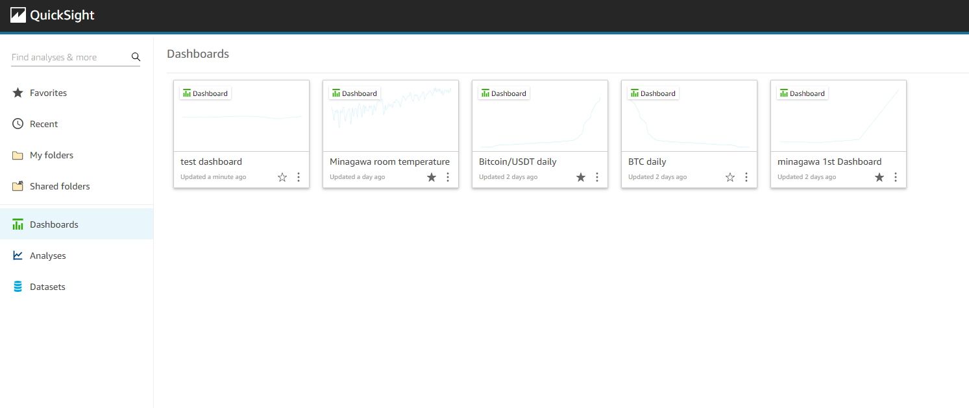Screen dimensions: 969x408
Task: Click the Favorites star icon in sidebar
Action: click(x=18, y=93)
